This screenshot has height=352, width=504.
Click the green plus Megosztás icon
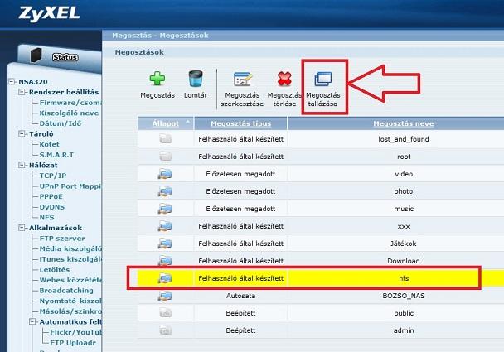(157, 79)
